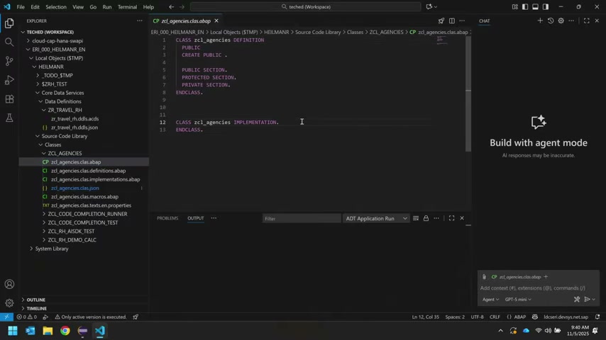This screenshot has width=606, height=340.
Task: Expand the Timeline section
Action: click(x=36, y=308)
